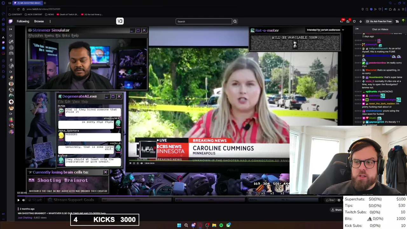Viewport: 407px width, 229px height.
Task: Click the Opera sidebar logo icon
Action: pyautogui.click(x=3, y=3)
